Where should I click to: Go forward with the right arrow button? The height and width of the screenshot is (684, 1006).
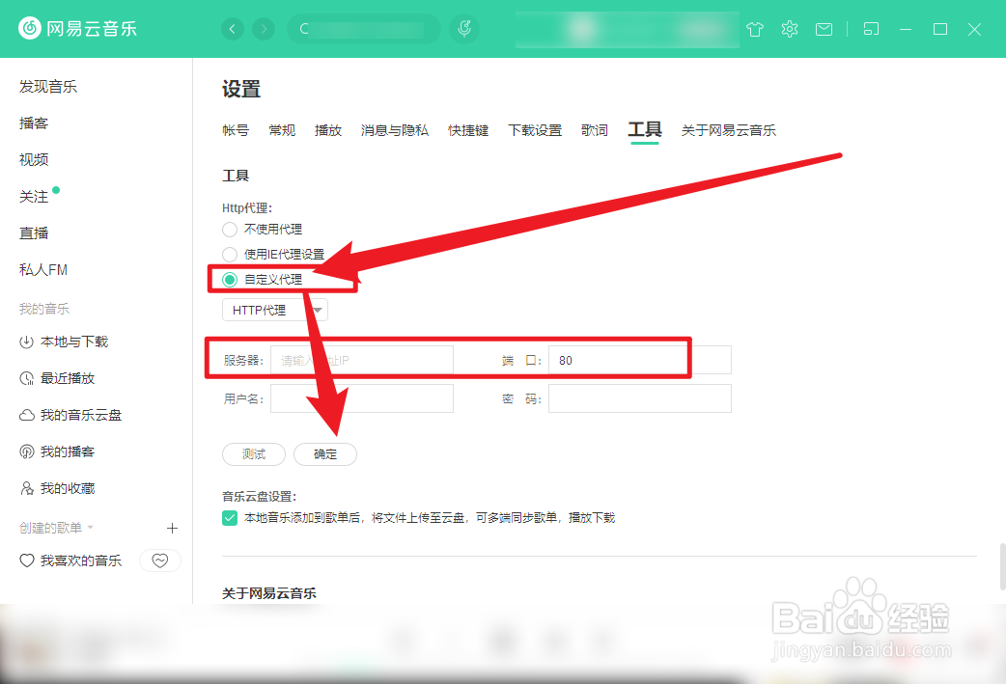pyautogui.click(x=264, y=29)
